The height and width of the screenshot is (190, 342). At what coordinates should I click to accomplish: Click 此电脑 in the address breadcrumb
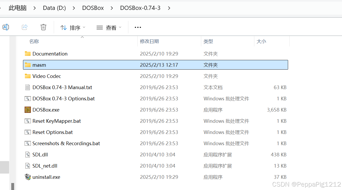(18, 8)
